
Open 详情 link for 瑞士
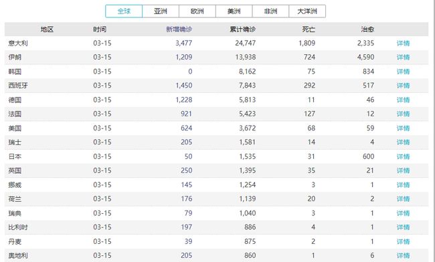click(x=403, y=142)
